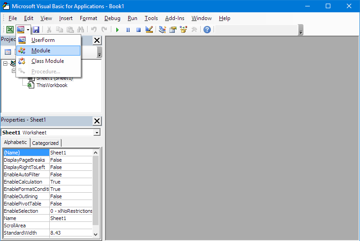The width and height of the screenshot is (360, 241).
Task: Open the View menu
Action: [46, 18]
